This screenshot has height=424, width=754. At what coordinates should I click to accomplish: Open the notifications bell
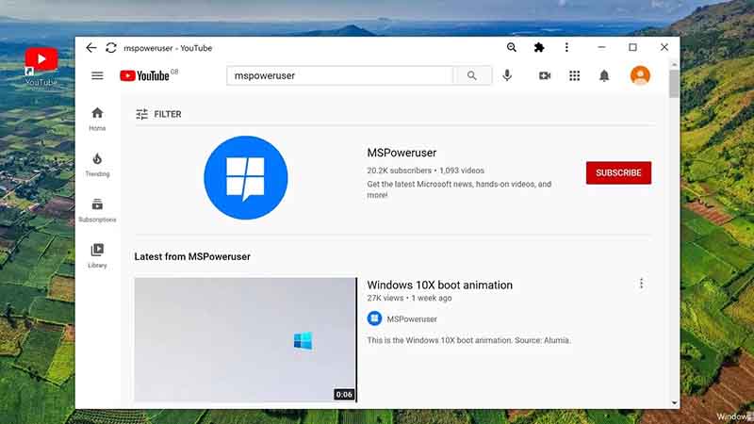(604, 75)
